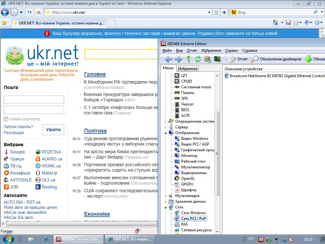The image size is (325, 244).
Task: Select RAS tree item
Action: (184, 224)
